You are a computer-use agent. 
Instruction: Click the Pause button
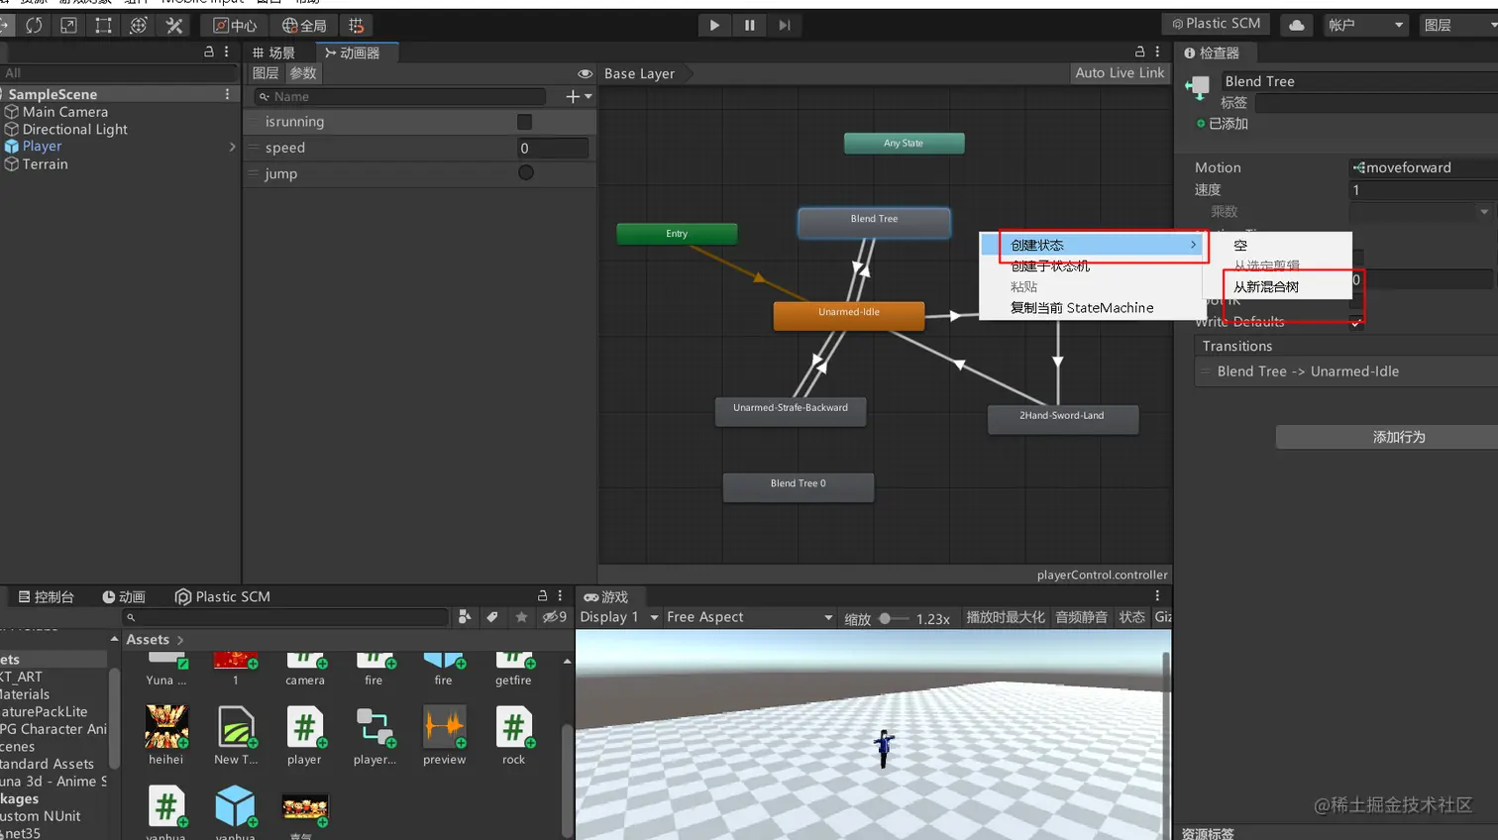pos(750,25)
